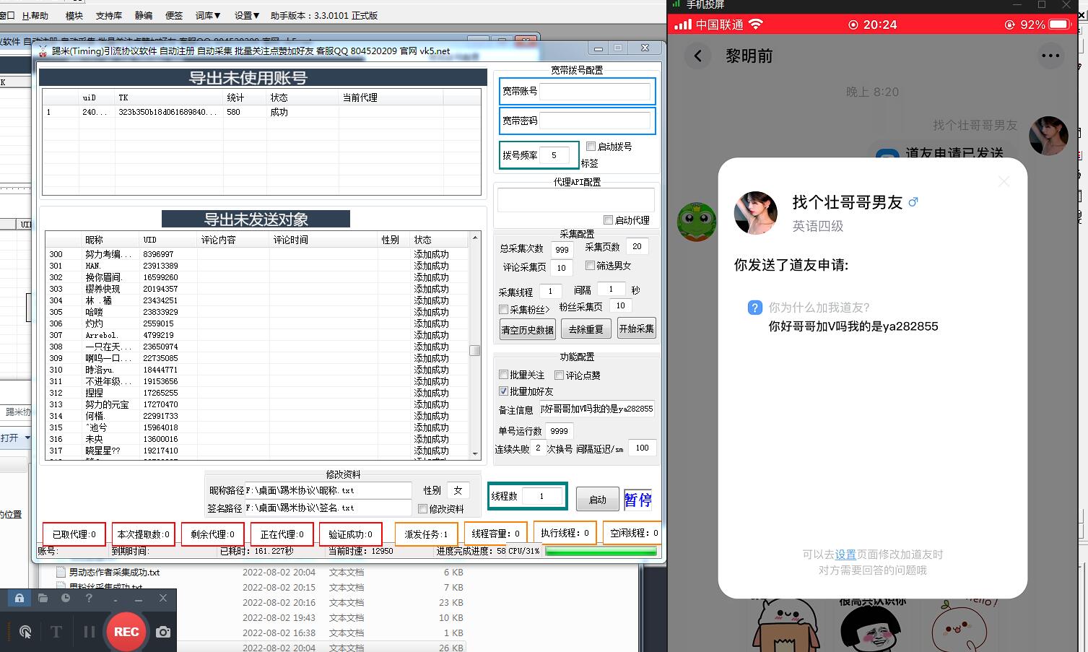1088x652 pixels.
Task: Open the 性别 gender dropdown showing 女
Action: point(458,490)
